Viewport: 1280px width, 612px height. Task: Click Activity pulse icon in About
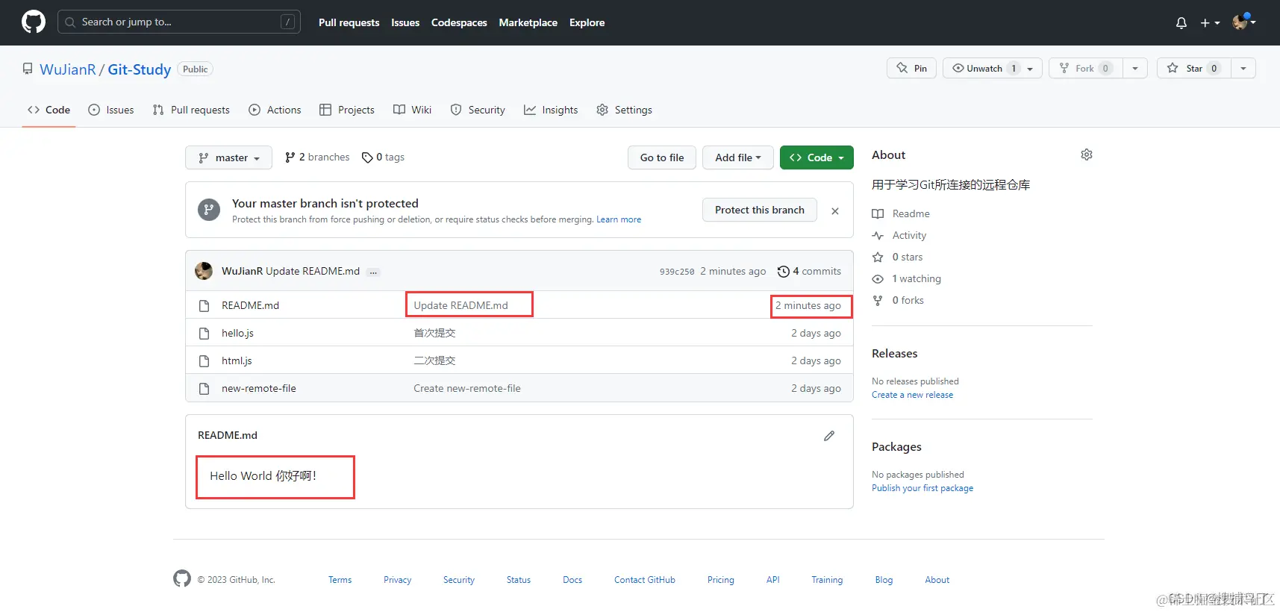click(x=878, y=236)
